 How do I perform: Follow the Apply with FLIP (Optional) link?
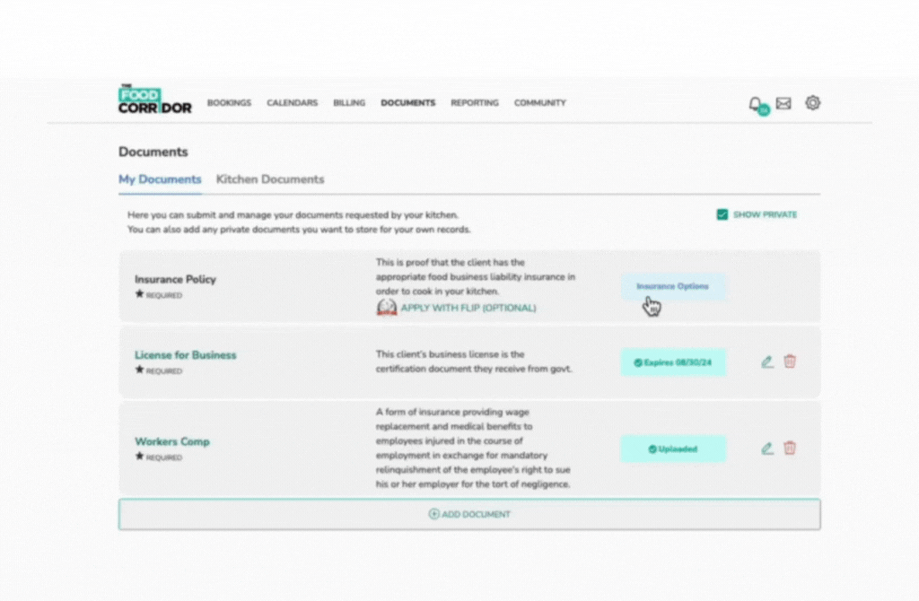coord(468,308)
